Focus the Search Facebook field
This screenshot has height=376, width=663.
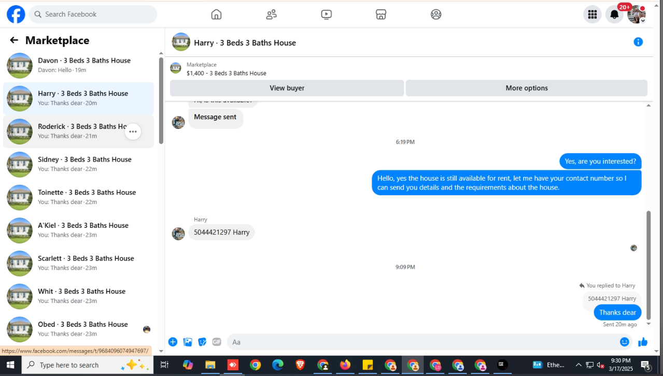tap(93, 15)
